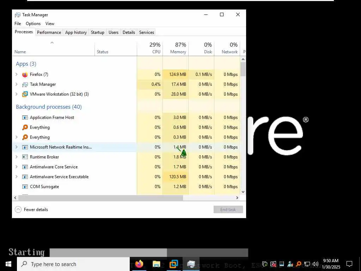This screenshot has height=271, width=361.
Task: Click the Background processes (40) heading
Action: click(49, 107)
